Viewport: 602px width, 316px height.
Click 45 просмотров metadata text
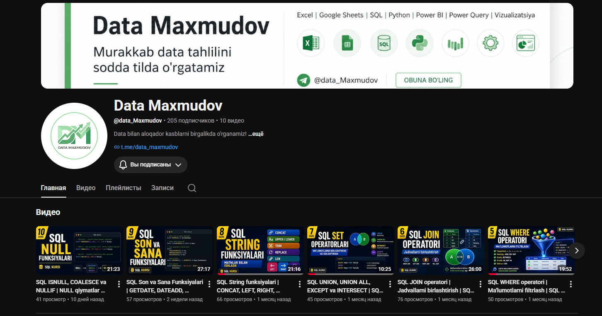tap(325, 299)
